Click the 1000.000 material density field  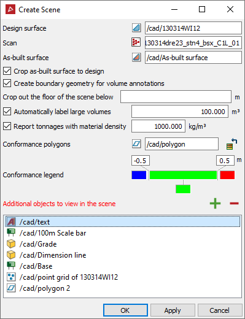[158, 126]
